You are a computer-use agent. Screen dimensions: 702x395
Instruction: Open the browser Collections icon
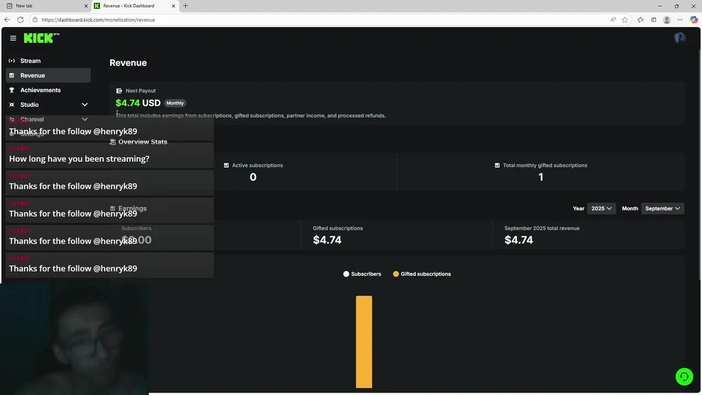[x=654, y=20]
